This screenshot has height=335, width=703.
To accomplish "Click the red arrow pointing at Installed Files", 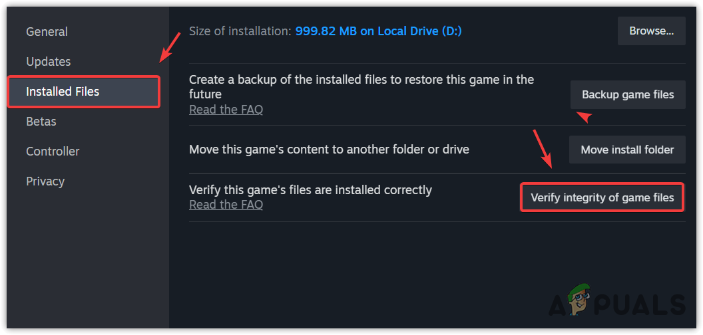I will 170,48.
